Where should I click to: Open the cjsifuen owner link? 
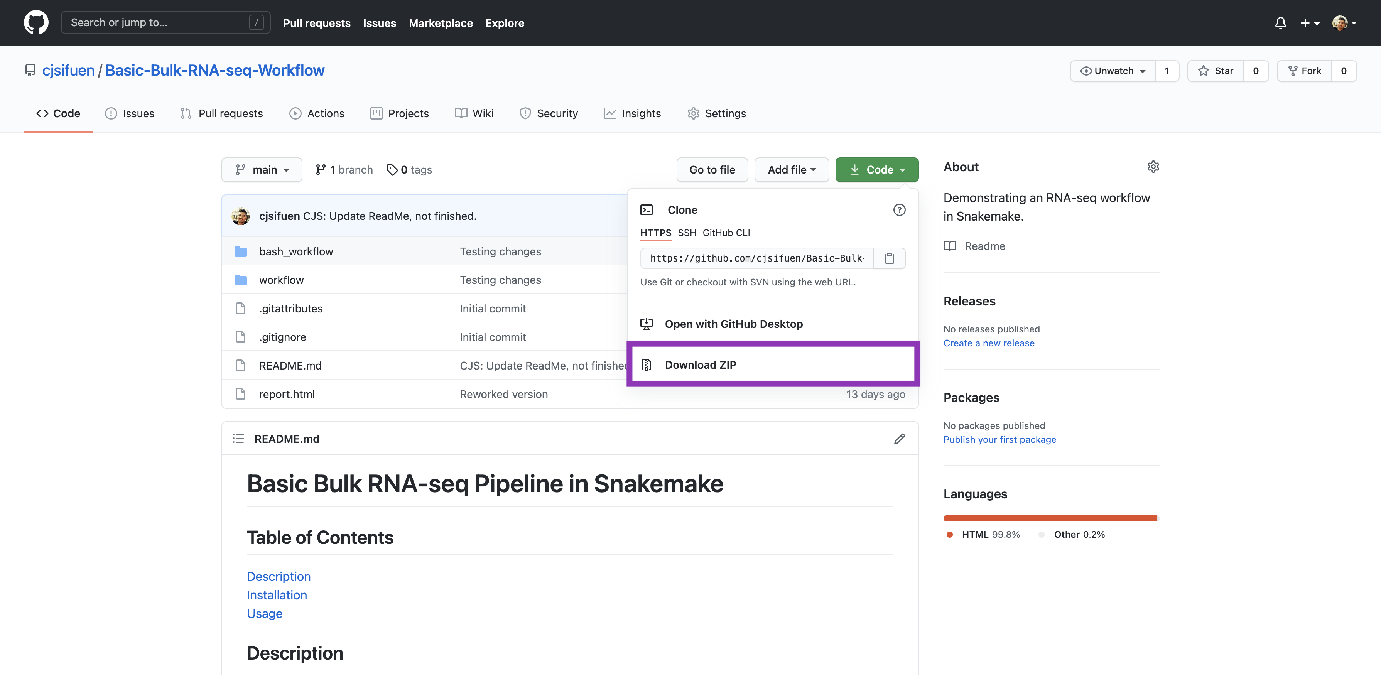(x=68, y=70)
